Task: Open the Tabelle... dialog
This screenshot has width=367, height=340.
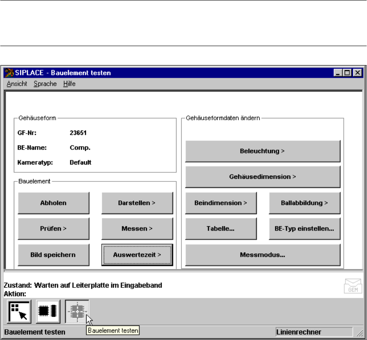Action: (221, 229)
